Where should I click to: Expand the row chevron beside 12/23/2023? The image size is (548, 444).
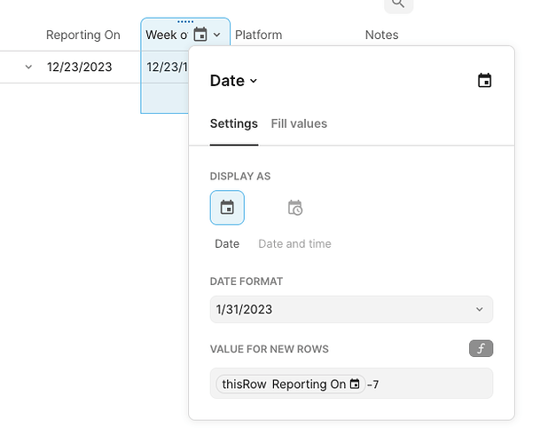pyautogui.click(x=28, y=67)
